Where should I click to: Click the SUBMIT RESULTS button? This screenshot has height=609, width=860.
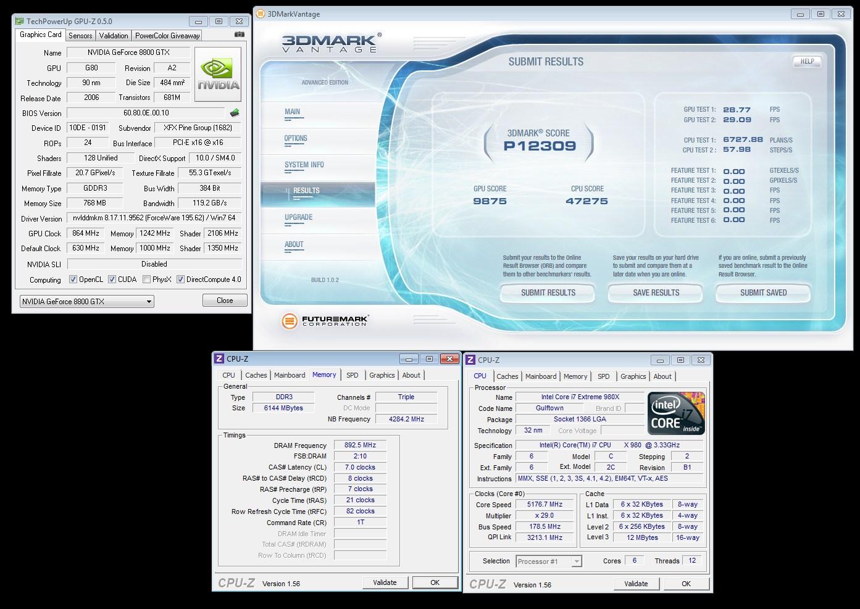pyautogui.click(x=548, y=293)
